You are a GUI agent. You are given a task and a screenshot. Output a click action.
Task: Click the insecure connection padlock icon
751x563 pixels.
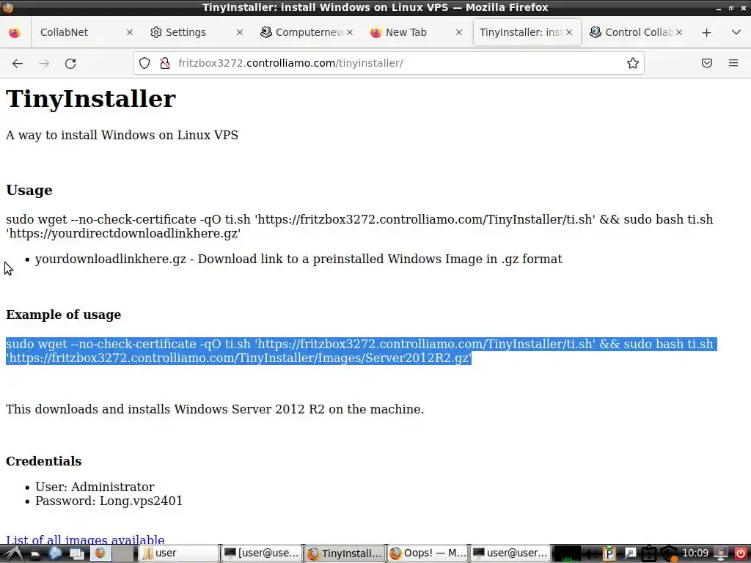pyautogui.click(x=165, y=63)
